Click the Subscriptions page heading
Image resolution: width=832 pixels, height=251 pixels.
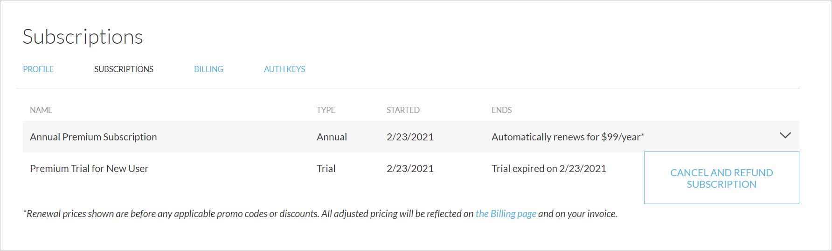[x=83, y=37]
